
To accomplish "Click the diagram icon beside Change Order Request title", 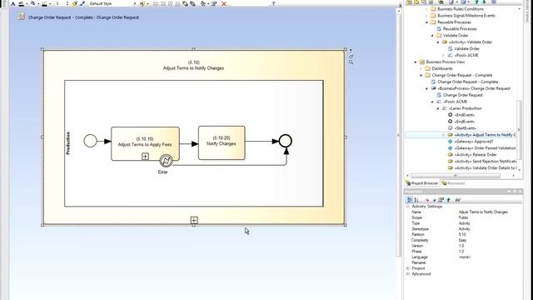I will coord(22,17).
